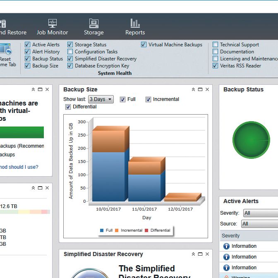
Task: Sort alerts by Severity column header
Action: click(x=249, y=236)
